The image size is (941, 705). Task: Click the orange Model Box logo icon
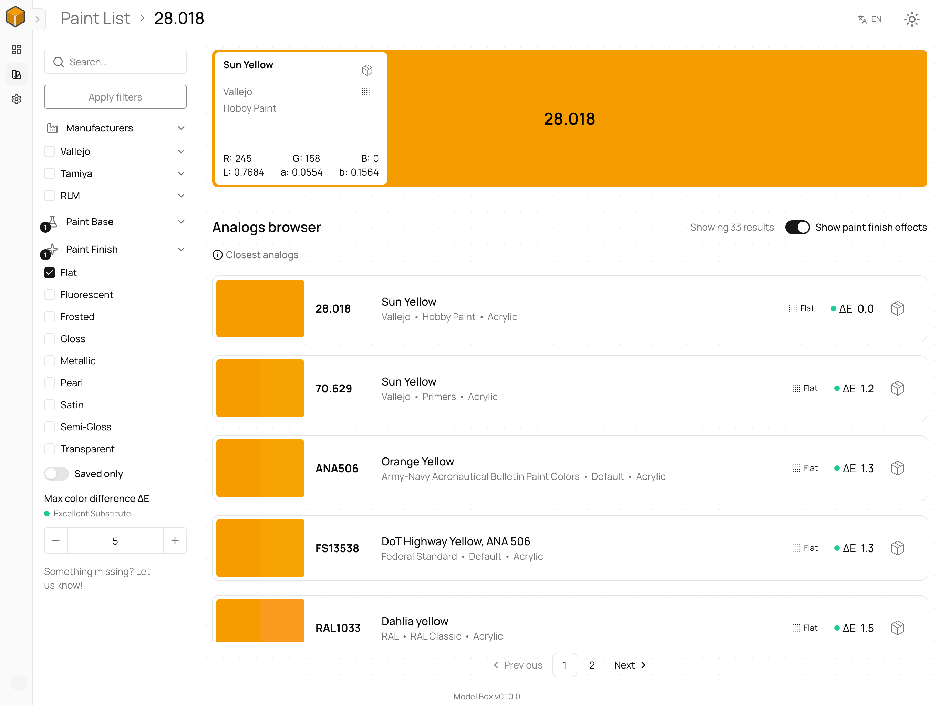[15, 17]
